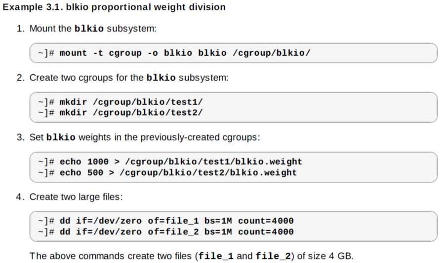Click the 'Create two large files' step text
The image size is (442, 263).
[x=76, y=197]
